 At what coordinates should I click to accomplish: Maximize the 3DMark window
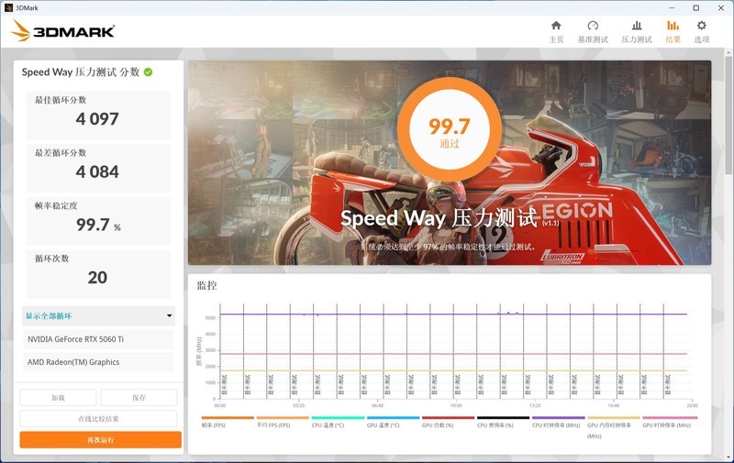(x=696, y=7)
